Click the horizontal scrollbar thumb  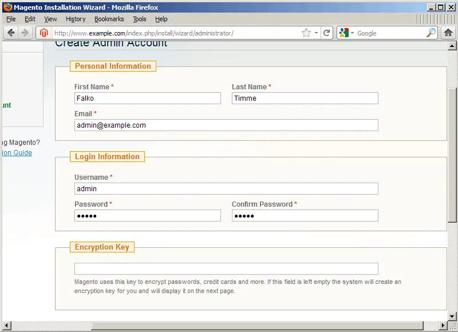pos(257,325)
